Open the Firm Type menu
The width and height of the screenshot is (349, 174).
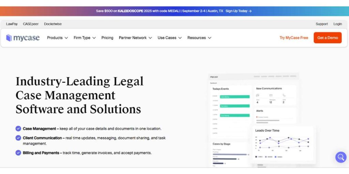(85, 38)
